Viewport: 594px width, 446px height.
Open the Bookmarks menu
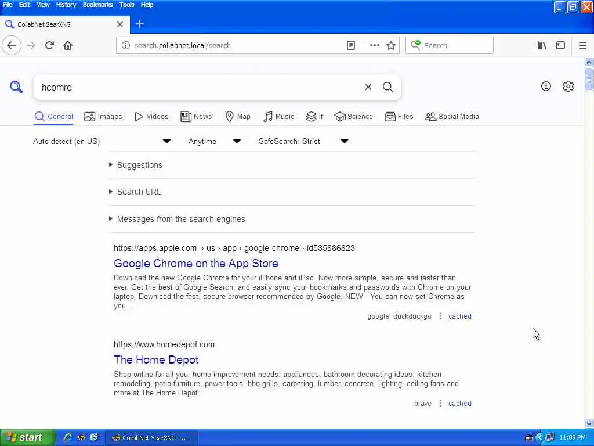pos(97,5)
